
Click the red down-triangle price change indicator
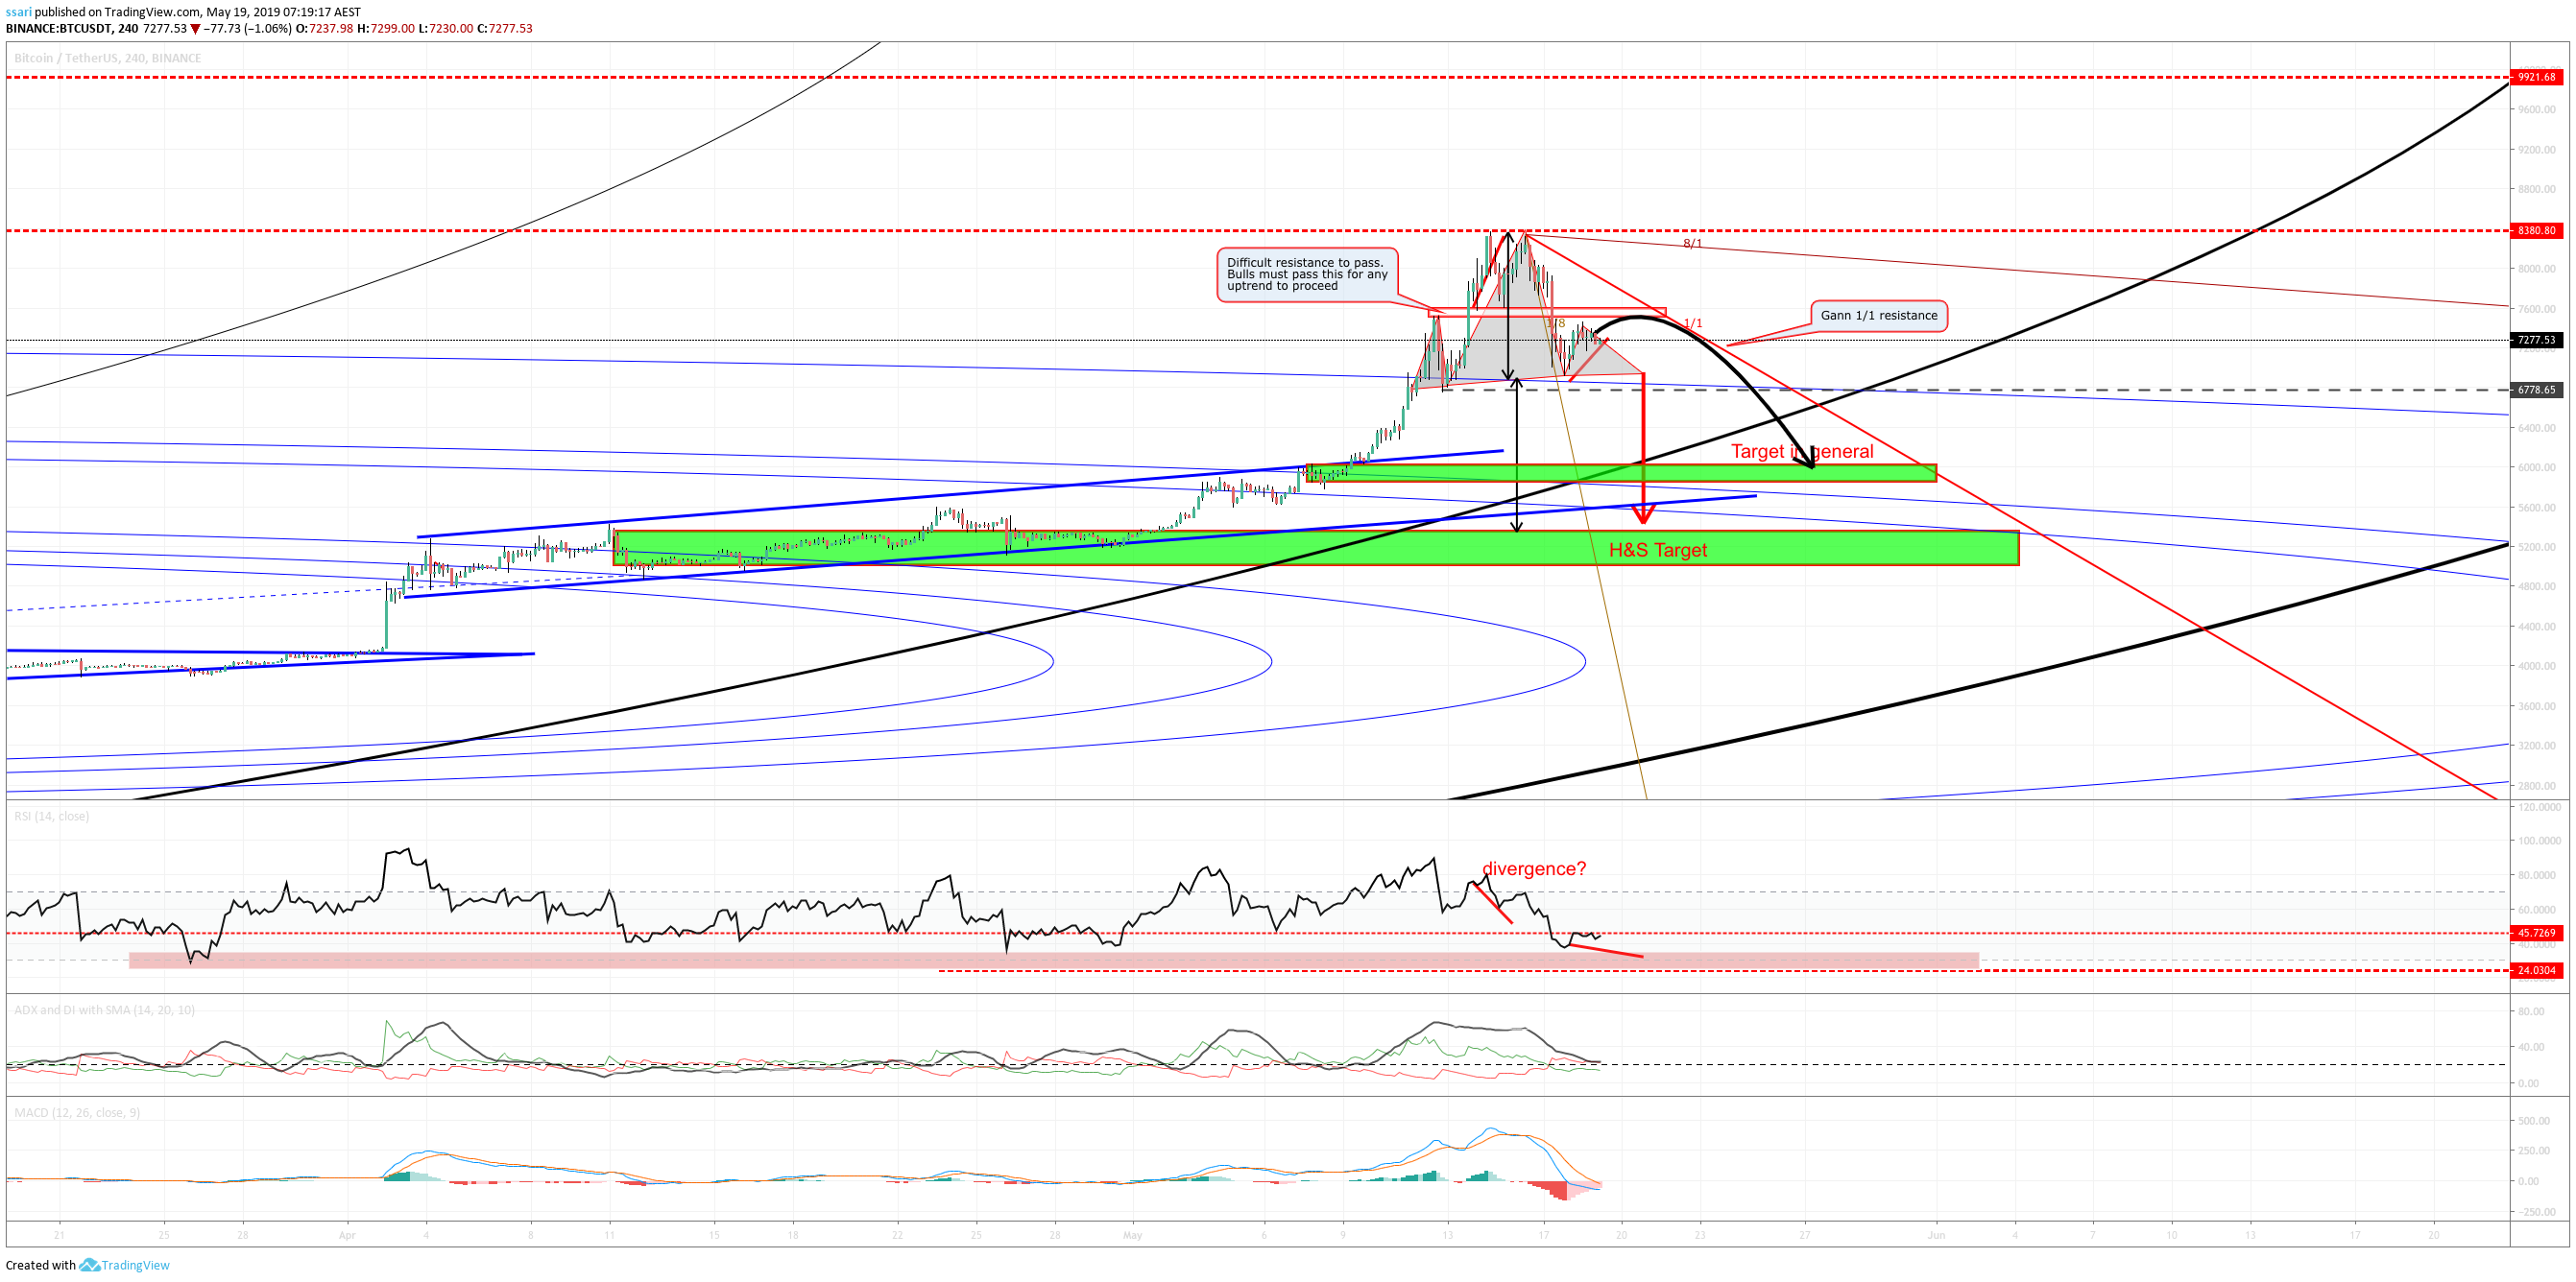coord(195,29)
